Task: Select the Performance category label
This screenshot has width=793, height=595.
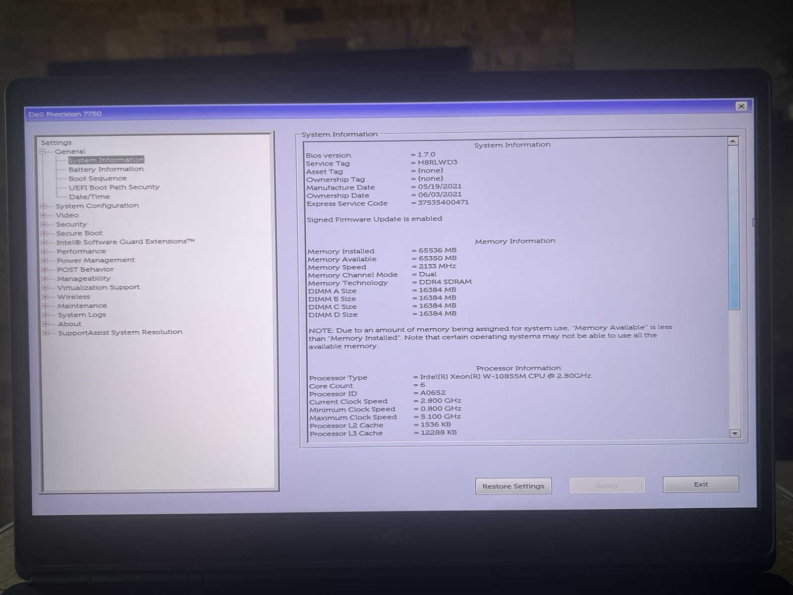Action: 81,251
